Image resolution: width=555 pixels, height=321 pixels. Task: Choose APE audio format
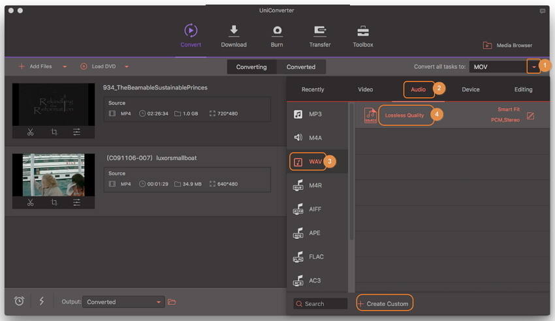(317, 233)
